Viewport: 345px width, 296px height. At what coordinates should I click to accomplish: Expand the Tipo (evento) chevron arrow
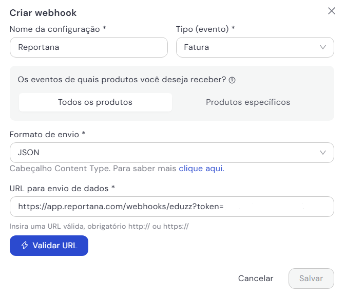tap(323, 47)
